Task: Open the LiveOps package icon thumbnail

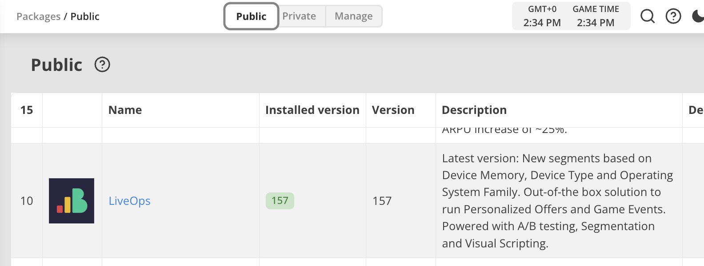Action: click(71, 201)
